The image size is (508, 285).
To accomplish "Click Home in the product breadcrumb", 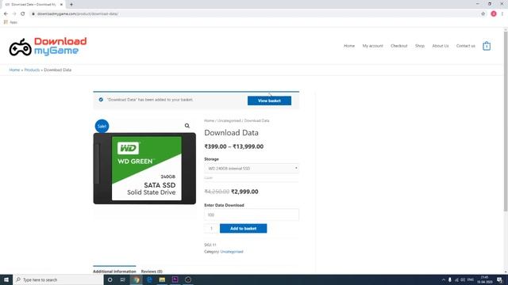I will click(x=209, y=120).
